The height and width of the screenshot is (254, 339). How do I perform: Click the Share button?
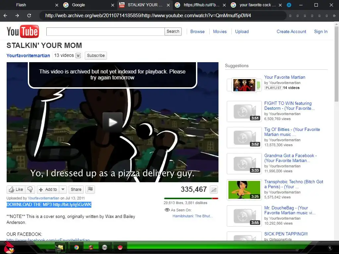point(76,190)
